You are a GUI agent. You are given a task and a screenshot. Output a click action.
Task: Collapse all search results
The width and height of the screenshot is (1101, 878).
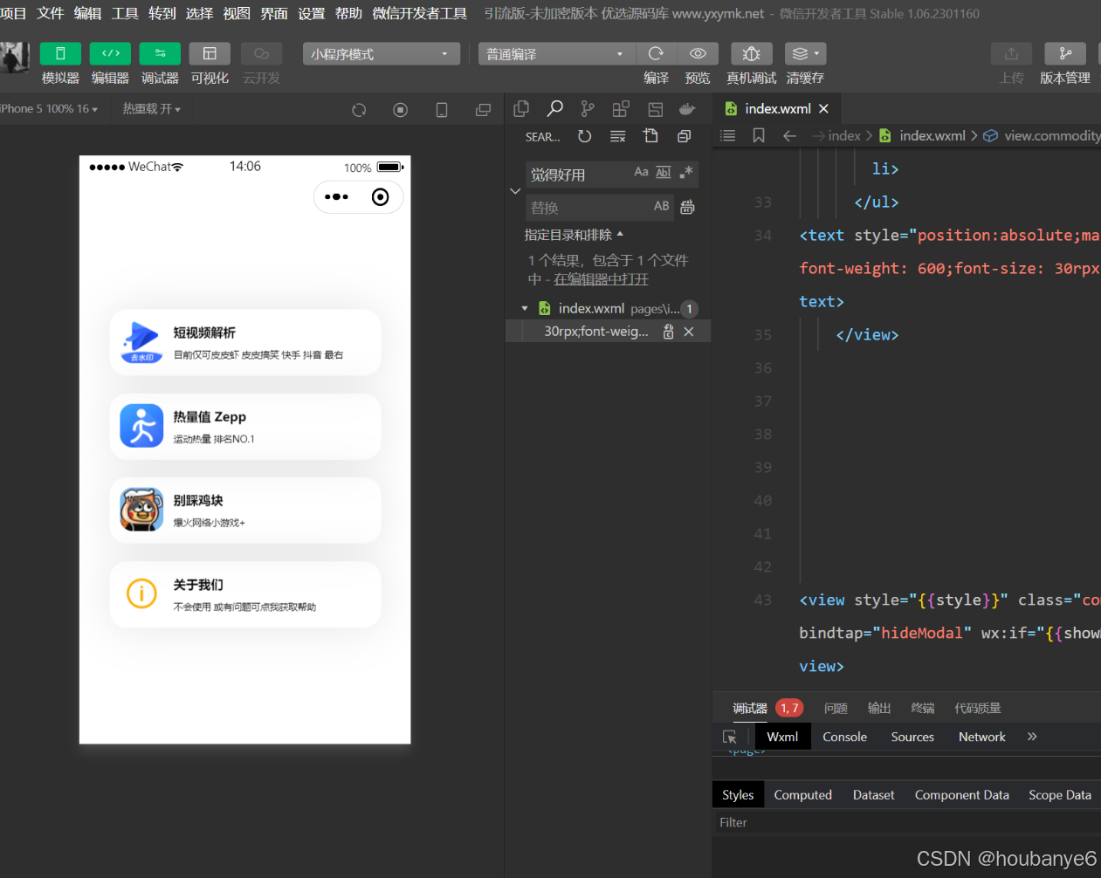pos(684,136)
